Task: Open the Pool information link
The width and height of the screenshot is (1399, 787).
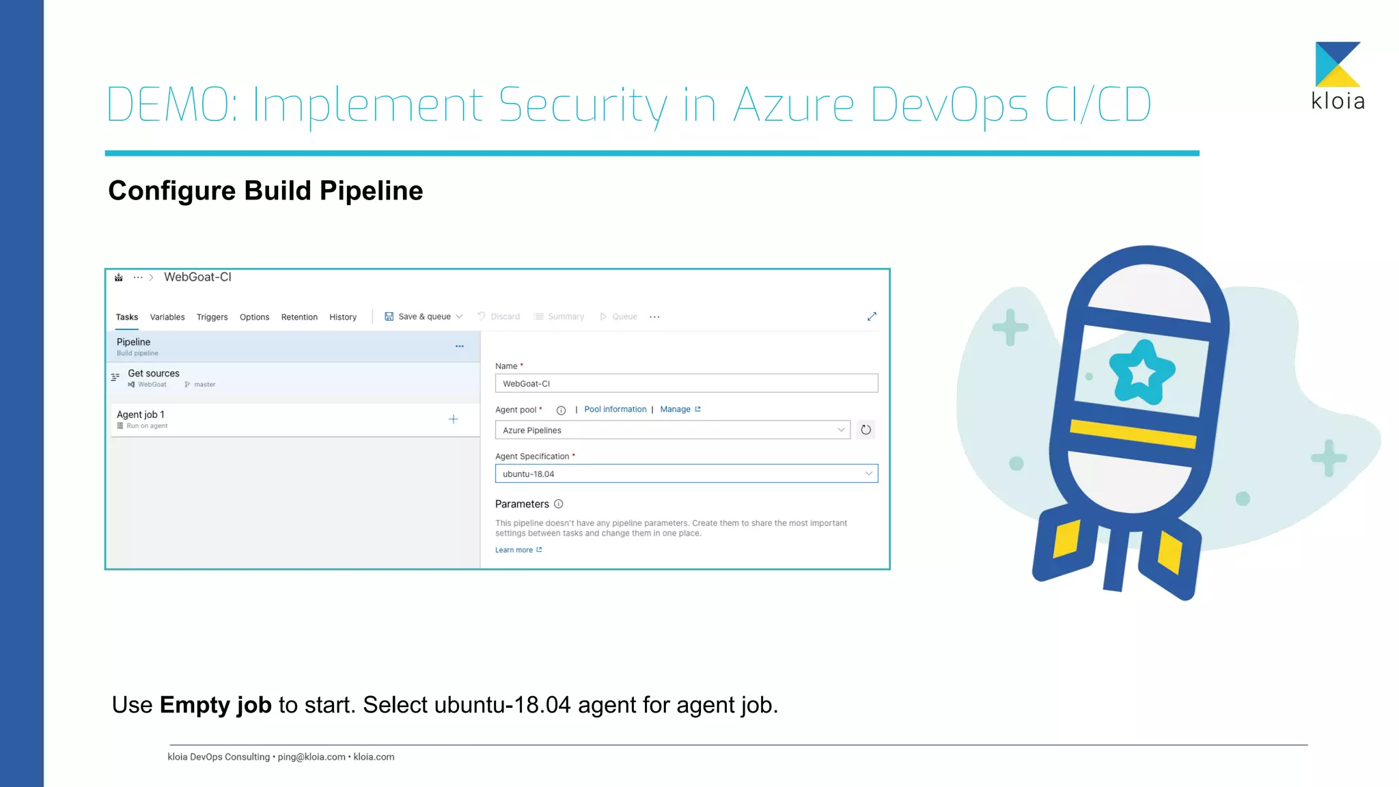Action: [x=615, y=409]
